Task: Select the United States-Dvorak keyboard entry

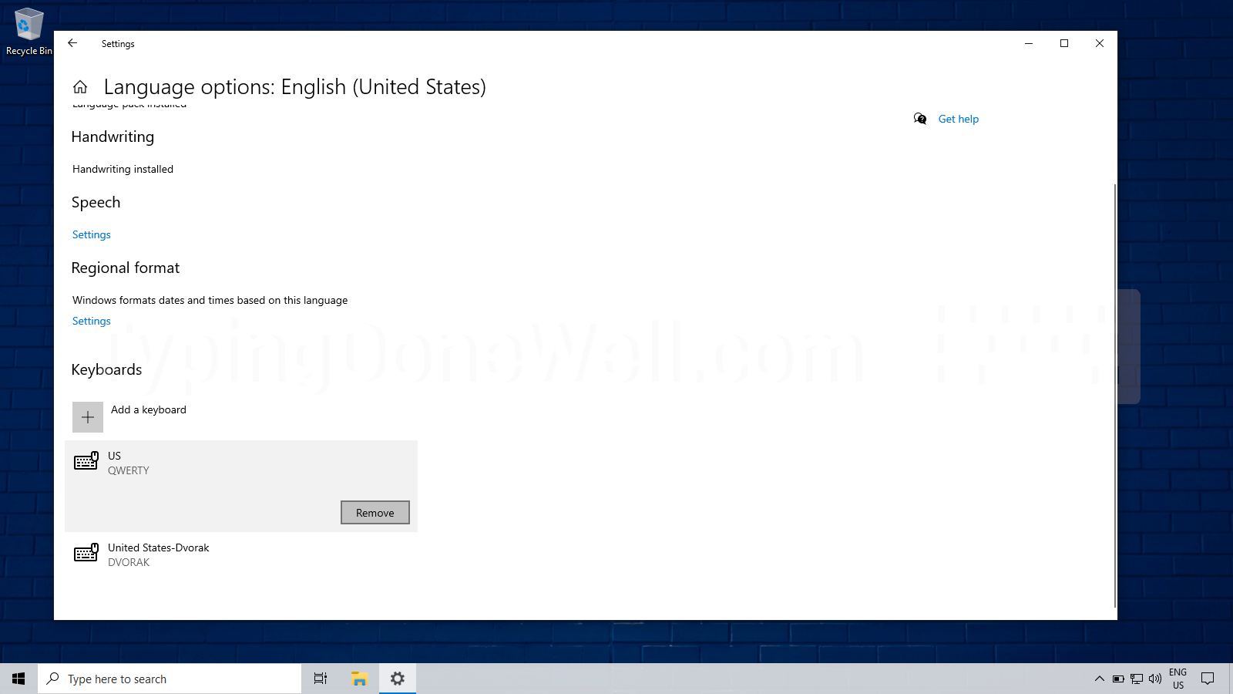Action: 158,554
